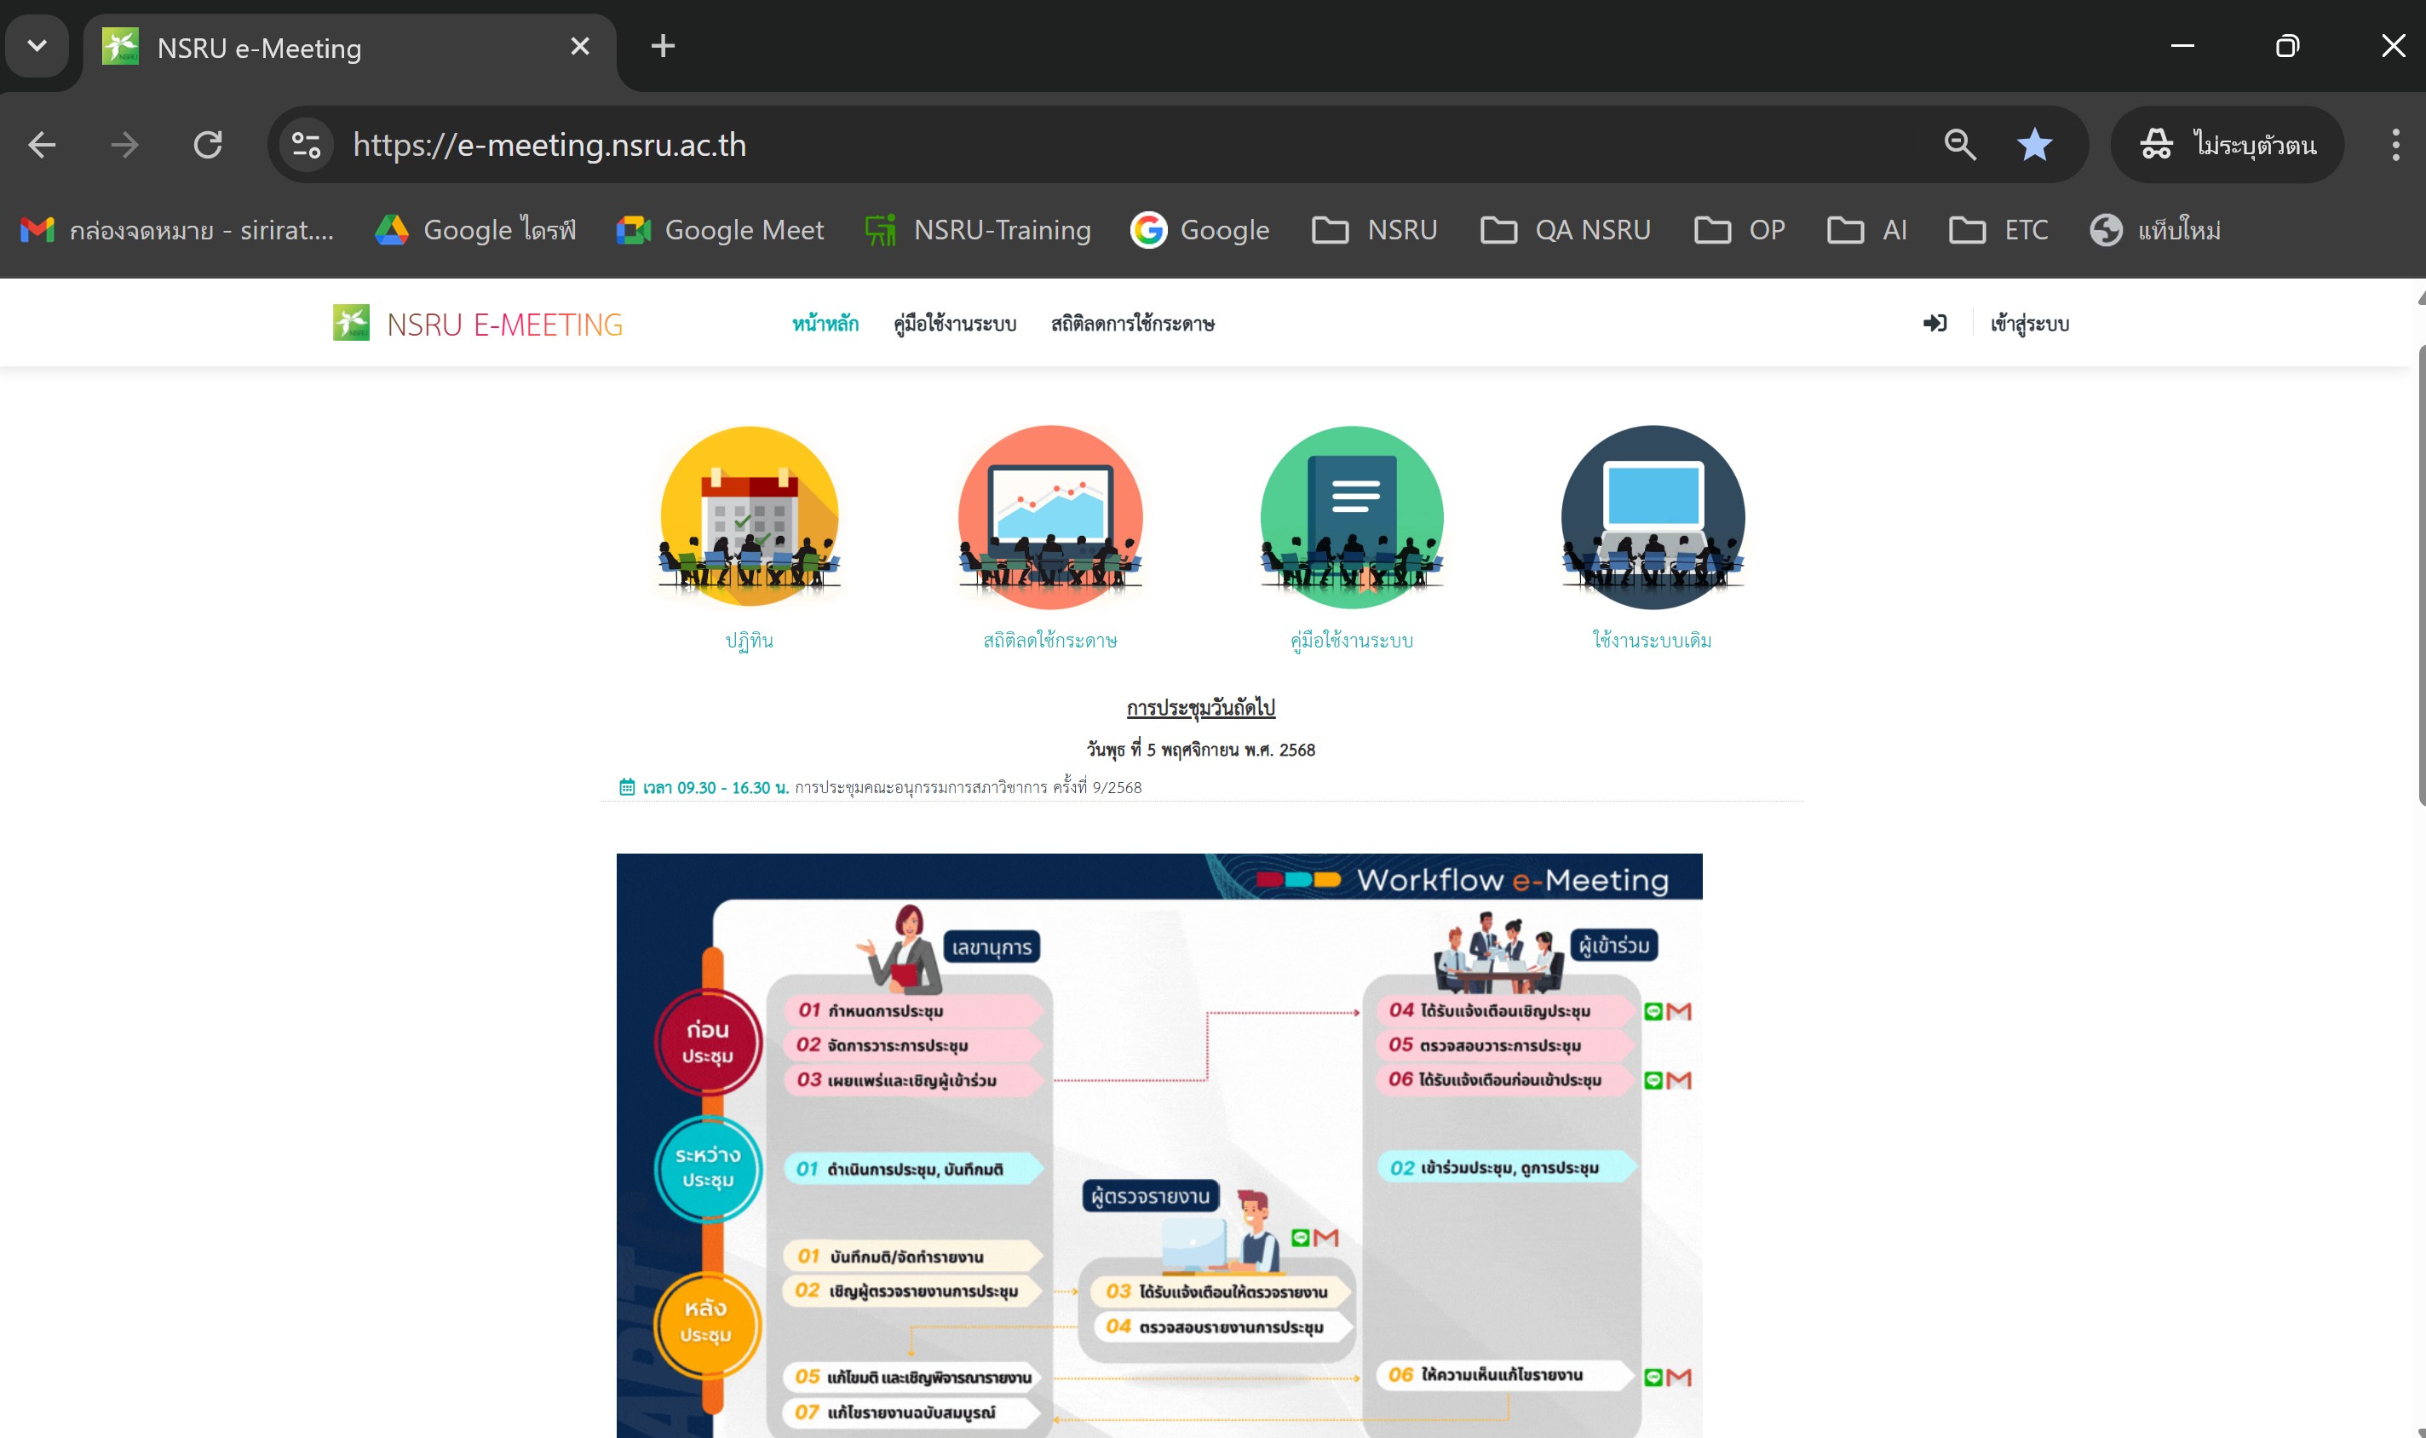Image resolution: width=2426 pixels, height=1438 pixels.
Task: Open the QA NSRU bookmarks folder
Action: point(1566,231)
